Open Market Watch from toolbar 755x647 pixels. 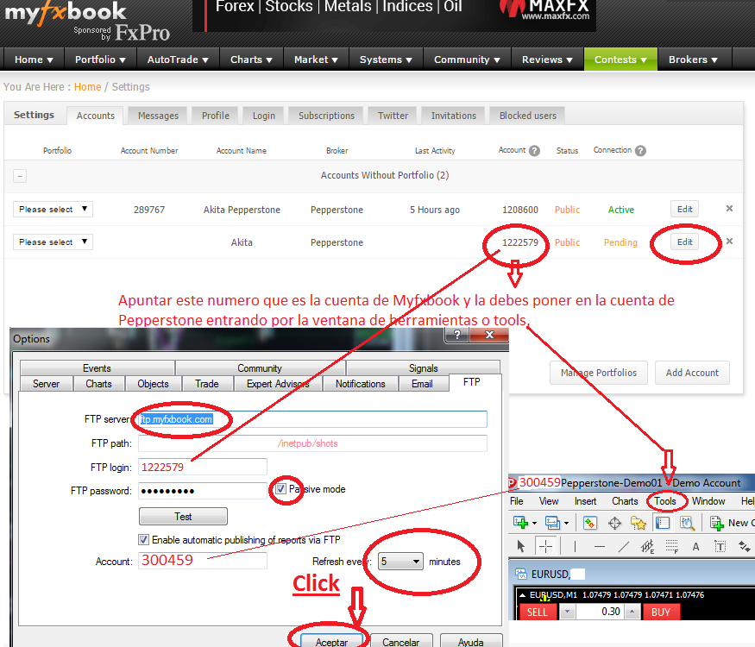point(590,523)
